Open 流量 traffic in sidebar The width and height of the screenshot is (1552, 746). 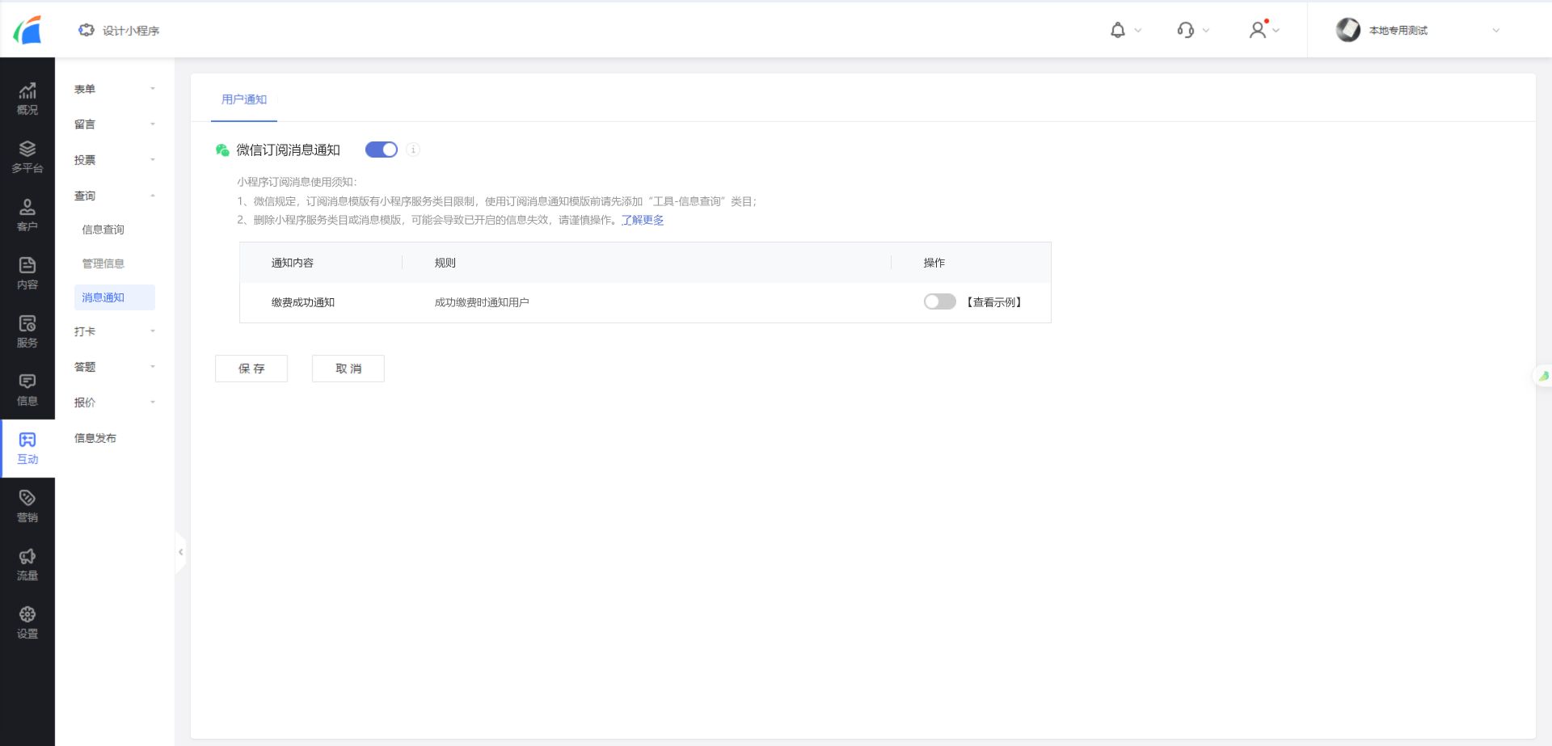point(27,564)
